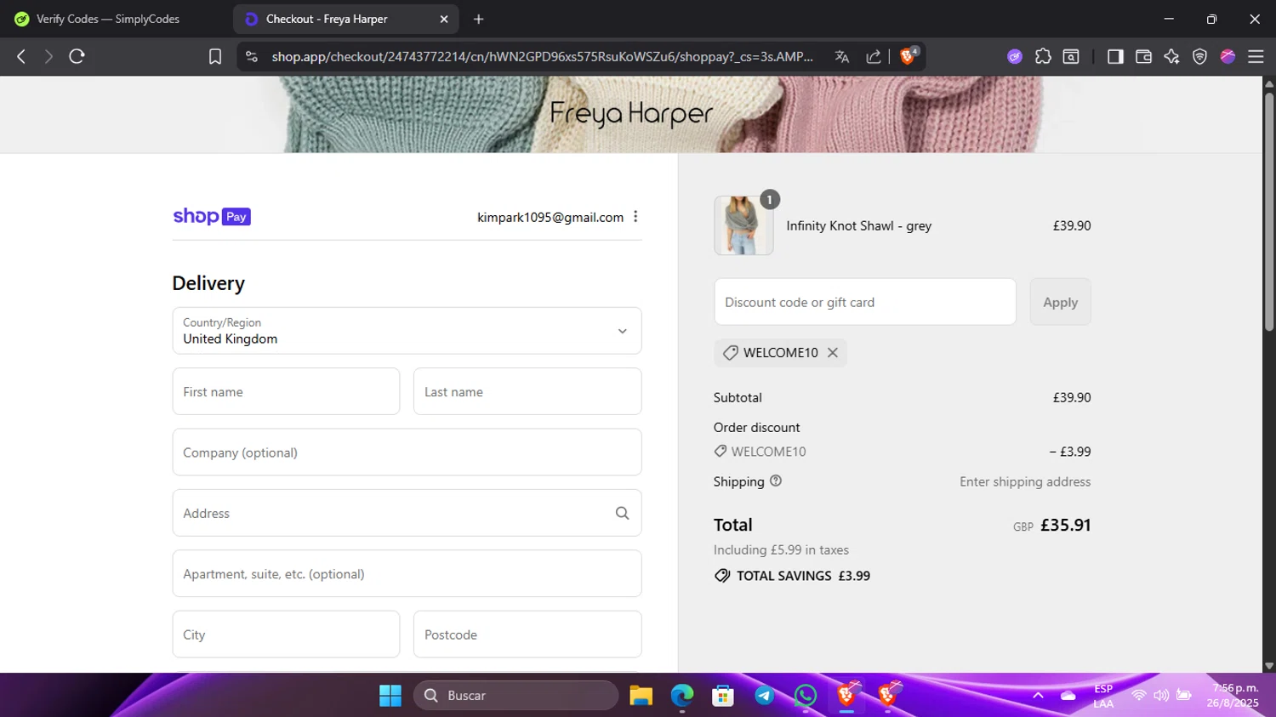The width and height of the screenshot is (1276, 717).
Task: Click the taskbar Buscar search box
Action: point(516,696)
